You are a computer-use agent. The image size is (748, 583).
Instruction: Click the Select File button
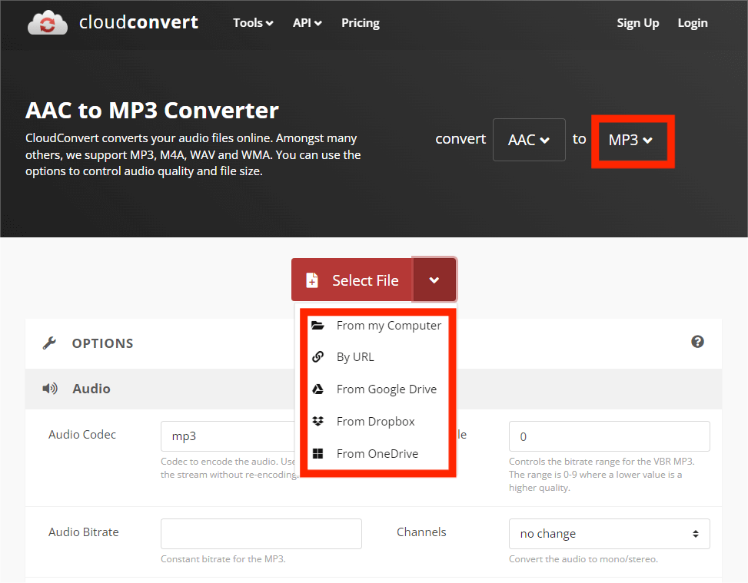[x=352, y=280]
